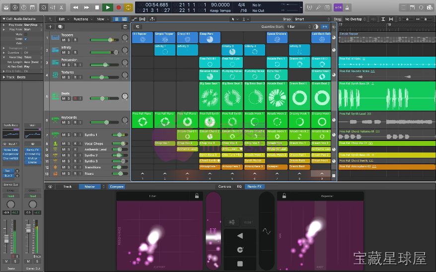Click the Remix FX reverse triangle button
Image resolution: width=436 pixels, height=272 pixels.
pyautogui.click(x=240, y=236)
